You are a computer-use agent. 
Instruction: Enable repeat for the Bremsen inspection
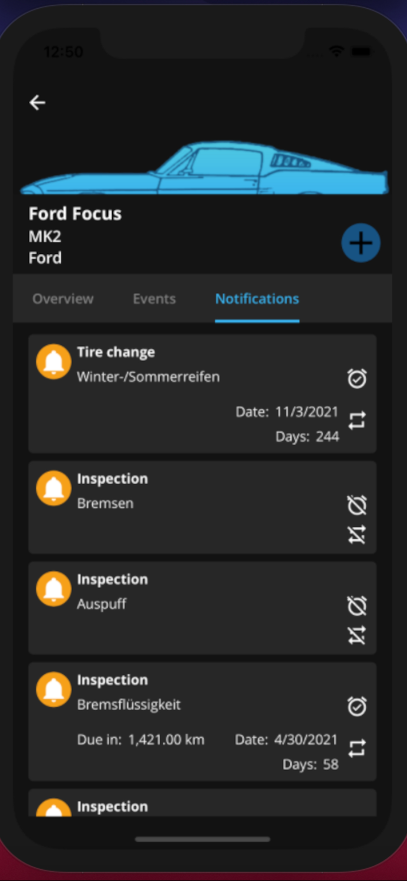click(357, 535)
